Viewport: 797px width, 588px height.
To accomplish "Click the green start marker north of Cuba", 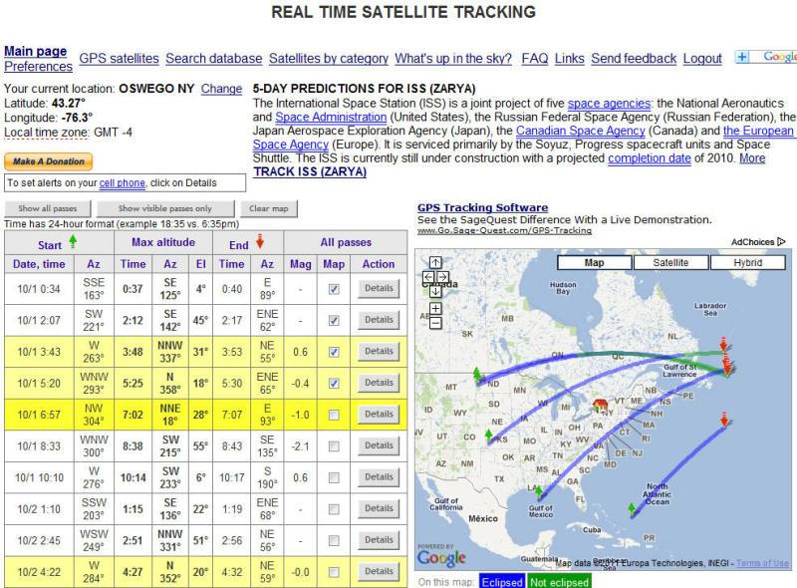I will [632, 509].
